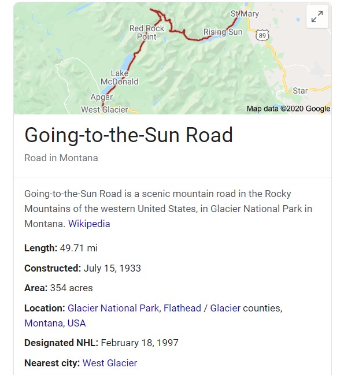Open the Wikipedia link

89,224
